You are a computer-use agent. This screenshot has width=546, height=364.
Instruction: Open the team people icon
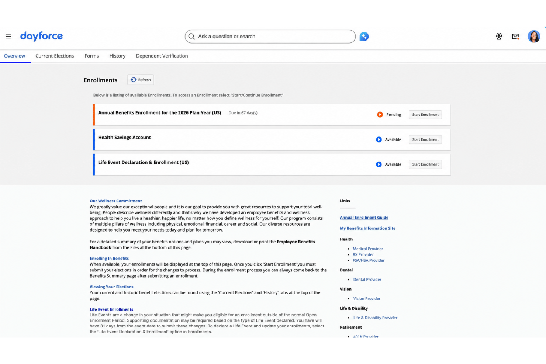pyautogui.click(x=499, y=36)
